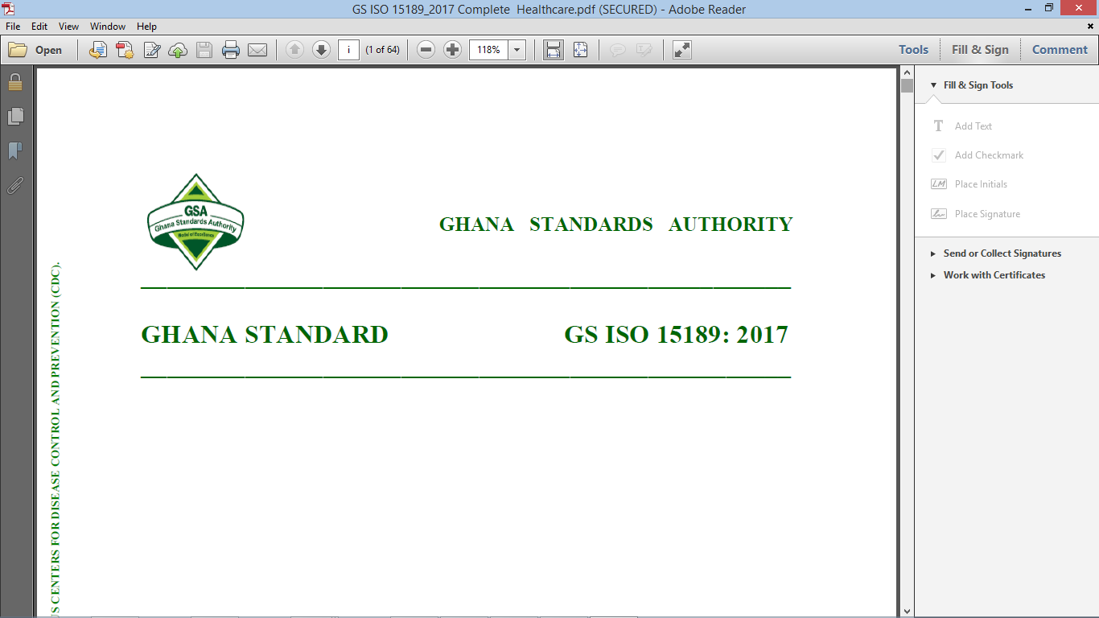This screenshot has width=1099, height=618.
Task: Open the Window menu
Action: tap(108, 27)
